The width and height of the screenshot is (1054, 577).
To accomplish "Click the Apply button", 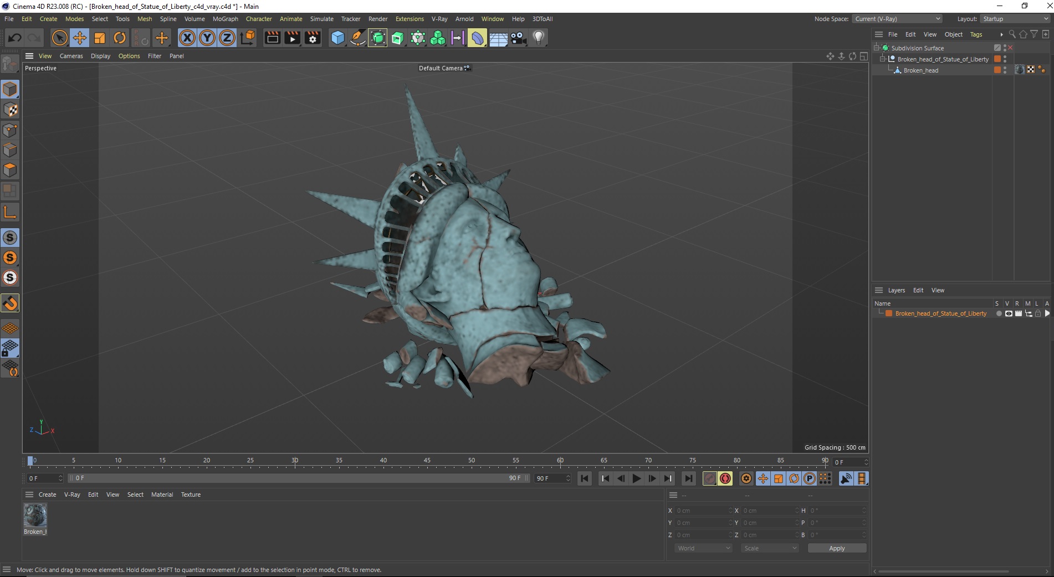I will (837, 548).
